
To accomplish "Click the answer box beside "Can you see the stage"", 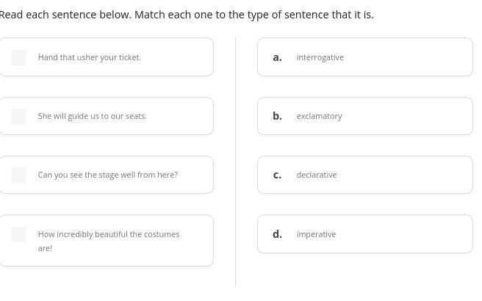I will 19,175.
